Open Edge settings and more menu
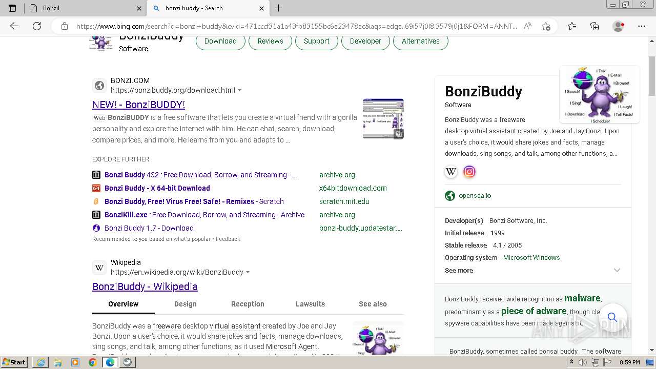656x369 pixels. [641, 26]
